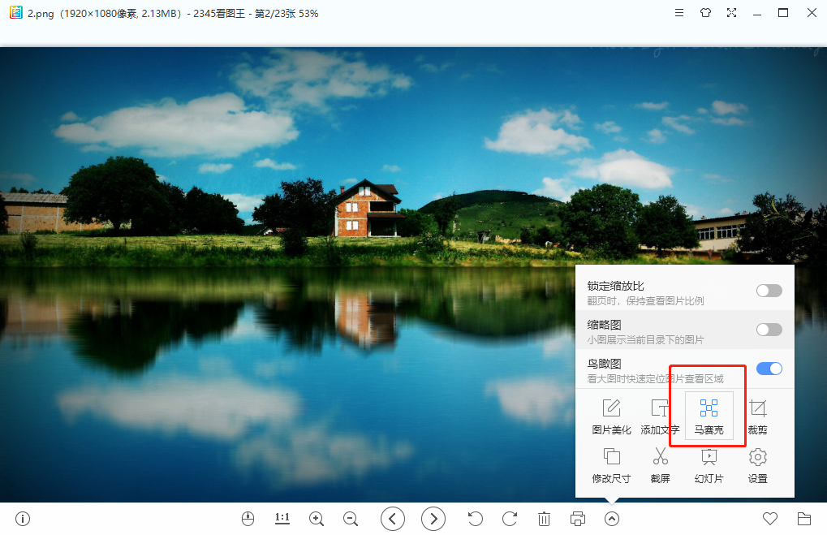Select the 马赛克 Mosaic tool
The width and height of the screenshot is (827, 535).
point(708,414)
